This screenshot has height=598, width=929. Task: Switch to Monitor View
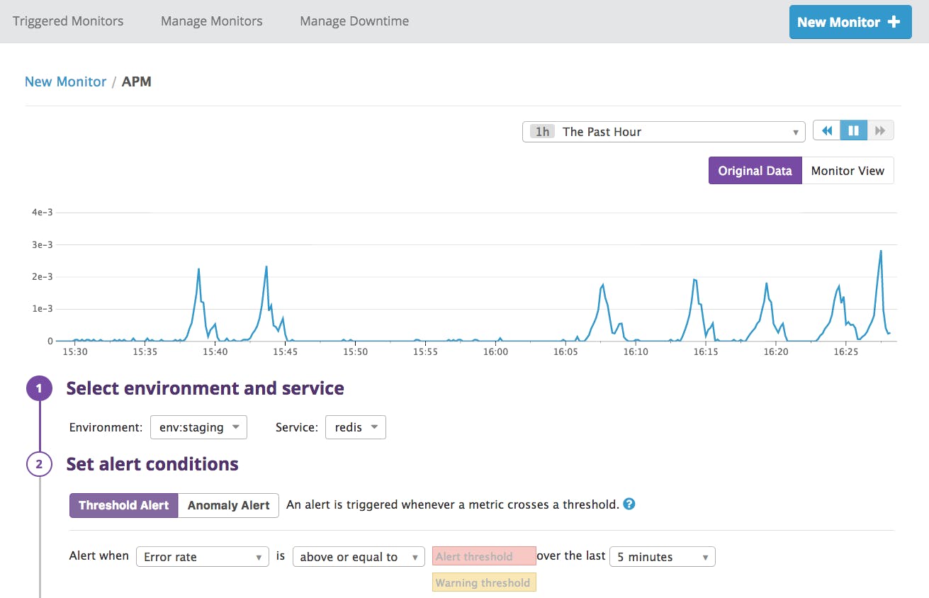tap(848, 170)
